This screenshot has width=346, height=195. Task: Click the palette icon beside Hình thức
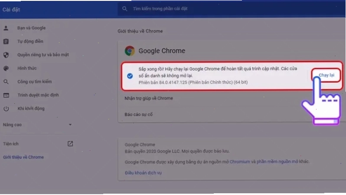coord(6,68)
